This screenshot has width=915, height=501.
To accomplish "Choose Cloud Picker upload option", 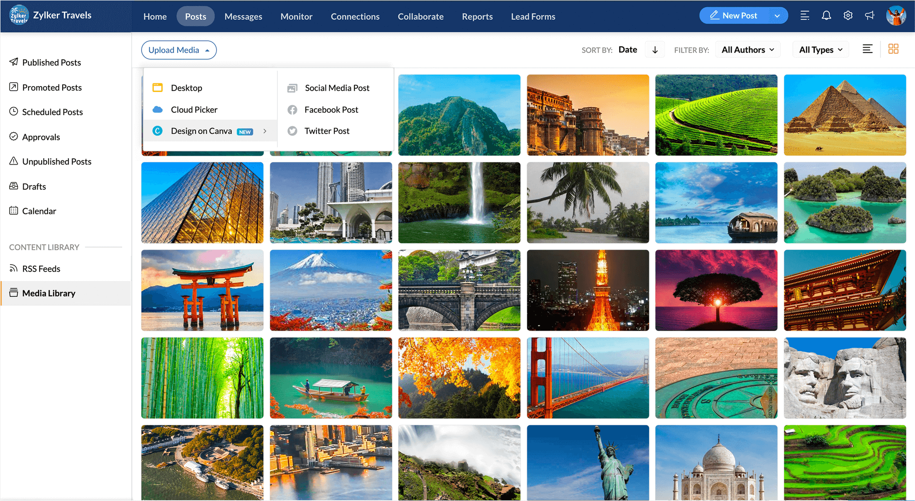I will point(194,109).
